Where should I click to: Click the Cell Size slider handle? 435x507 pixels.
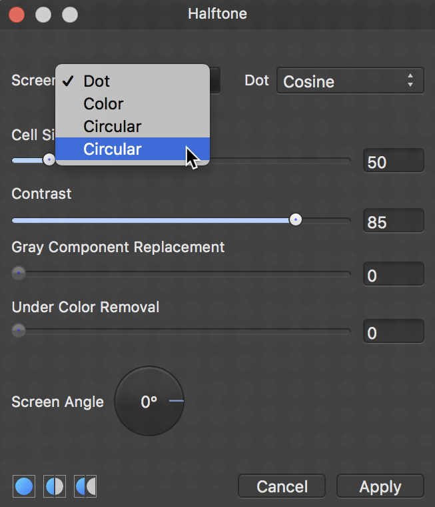[x=49, y=159]
